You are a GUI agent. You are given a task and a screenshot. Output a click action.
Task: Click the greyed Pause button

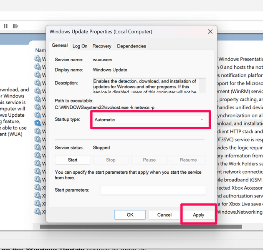coord(149,160)
